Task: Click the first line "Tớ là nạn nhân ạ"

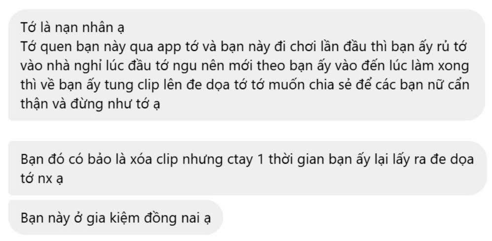Action: pos(73,28)
